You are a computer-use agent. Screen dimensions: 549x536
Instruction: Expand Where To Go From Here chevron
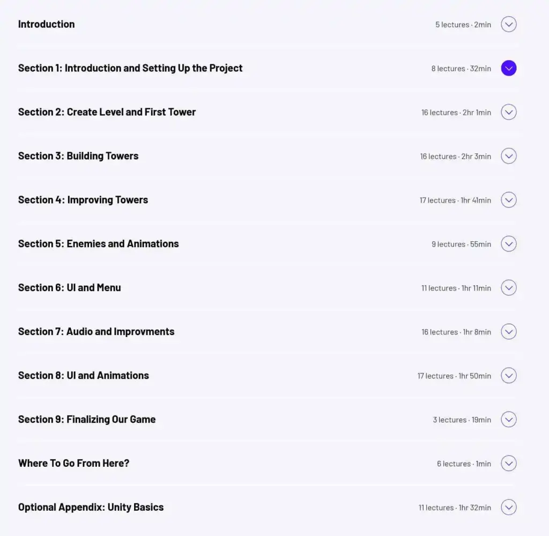(x=508, y=464)
